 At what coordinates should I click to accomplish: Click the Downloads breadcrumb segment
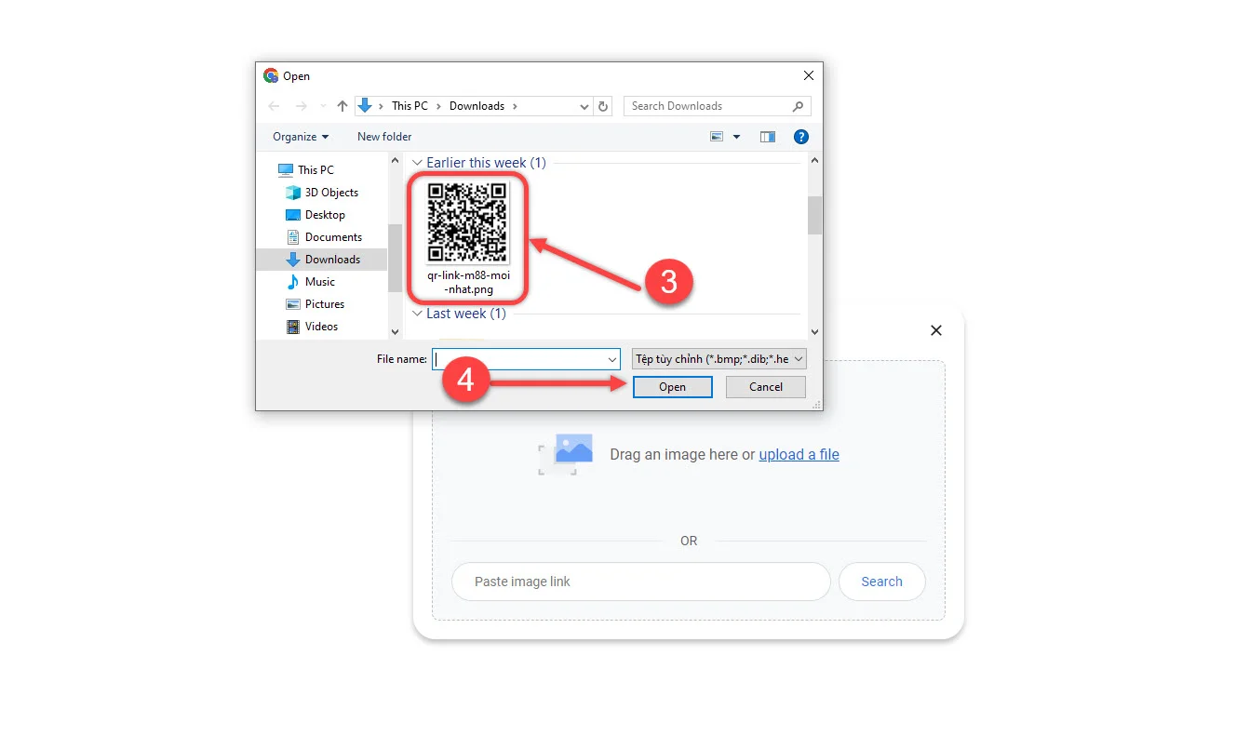pyautogui.click(x=477, y=106)
